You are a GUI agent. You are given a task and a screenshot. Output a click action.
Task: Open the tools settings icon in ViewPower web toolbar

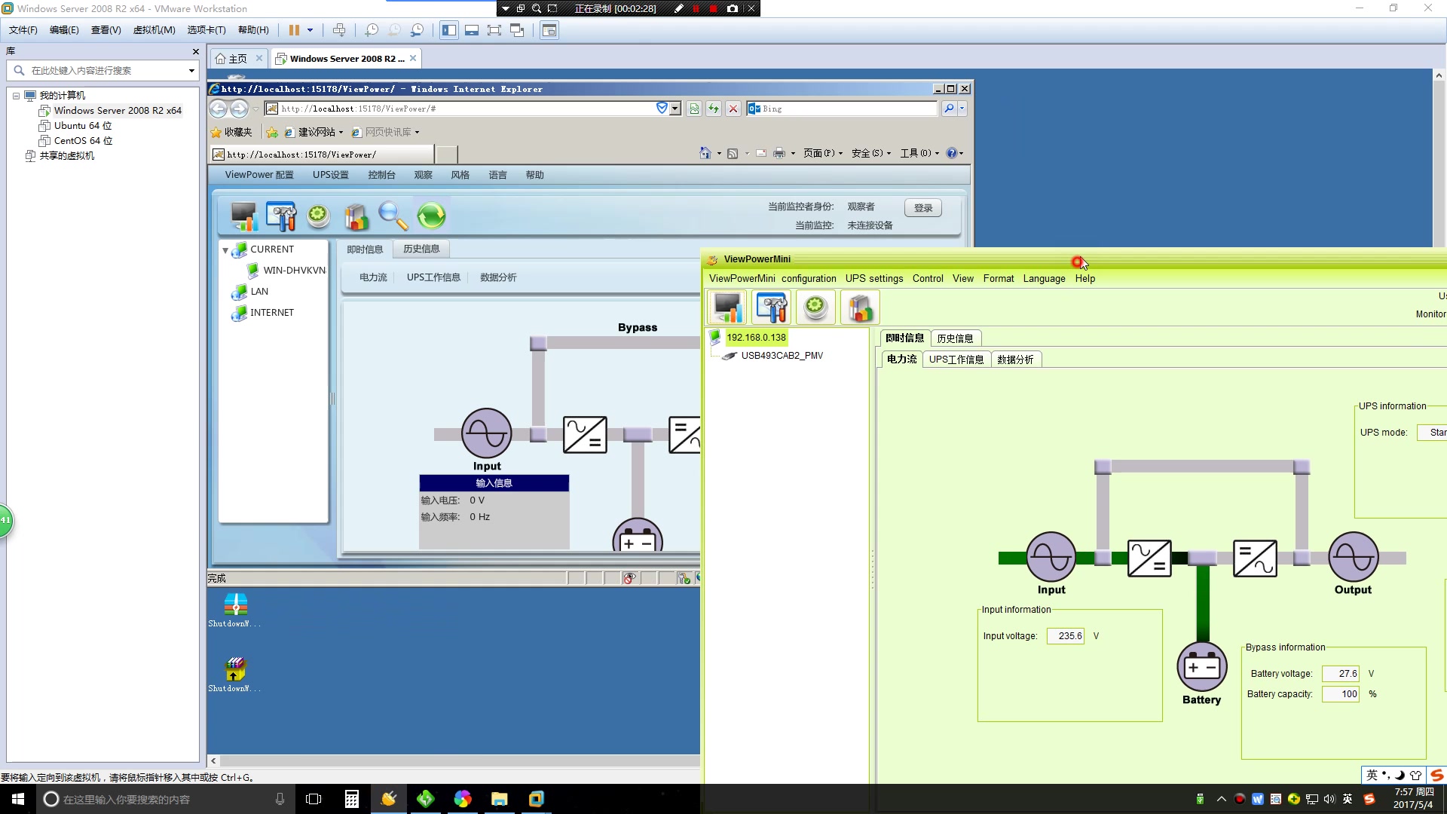tap(281, 216)
